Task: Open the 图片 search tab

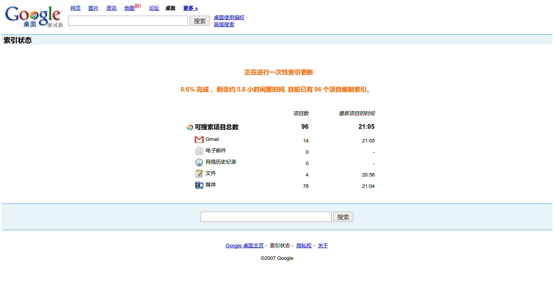Action: click(93, 8)
